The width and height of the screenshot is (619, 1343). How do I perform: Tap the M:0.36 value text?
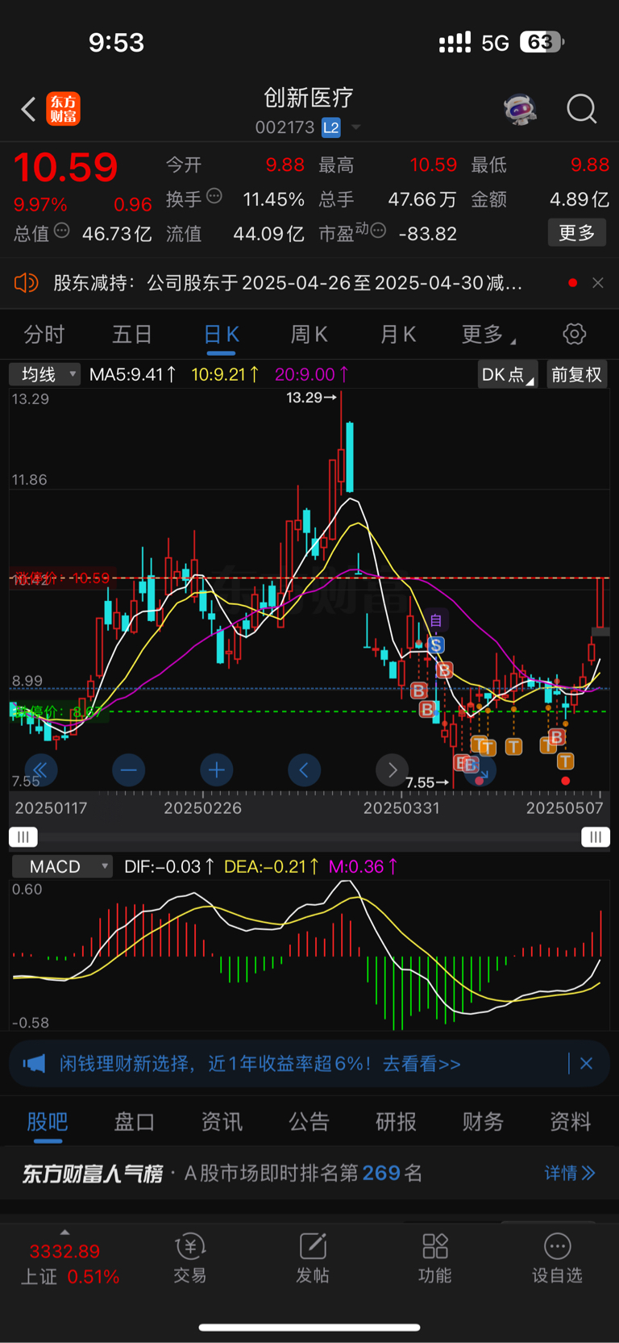tap(364, 866)
